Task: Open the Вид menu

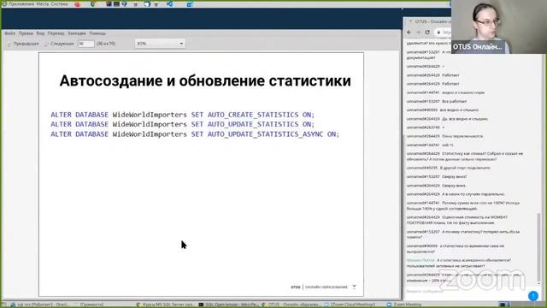Action: 40,33
